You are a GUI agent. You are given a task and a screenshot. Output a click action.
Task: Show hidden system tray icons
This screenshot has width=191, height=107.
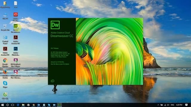pyautogui.click(x=158, y=105)
